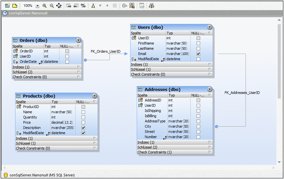Select the Price column name in Products
The image size is (284, 179).
[27, 122]
